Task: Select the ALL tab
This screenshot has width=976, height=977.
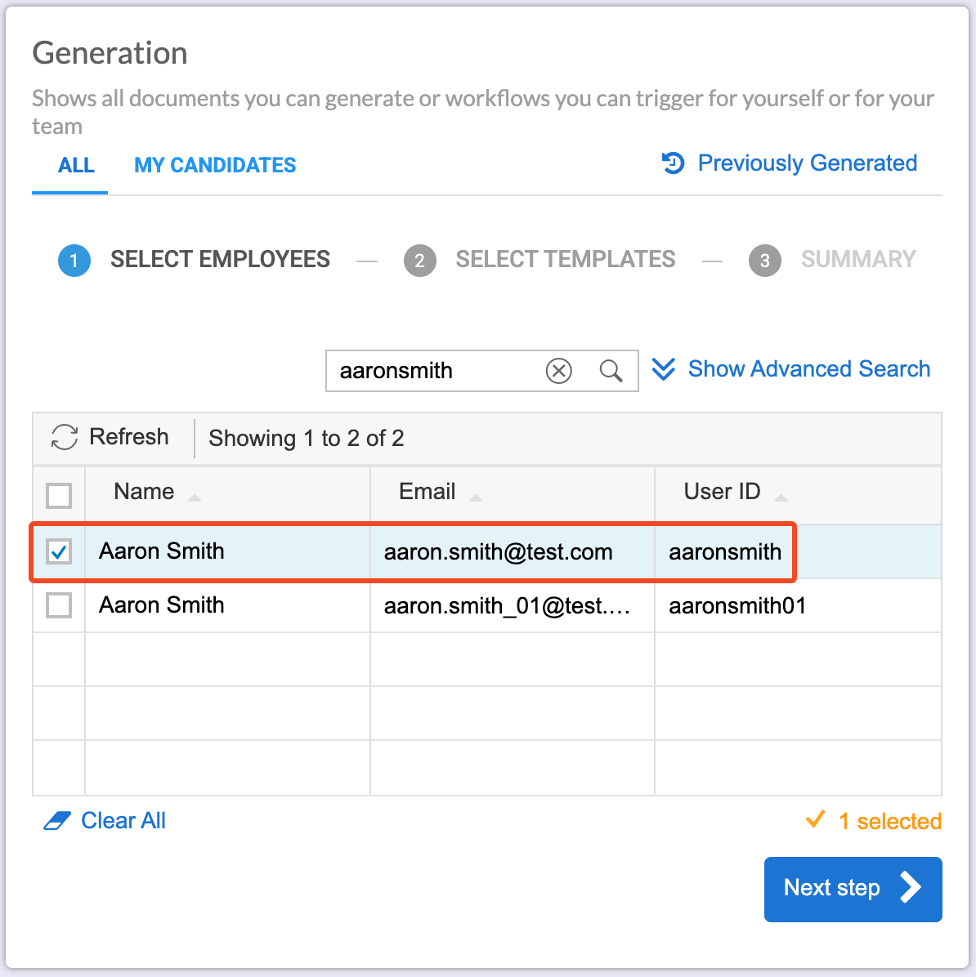Action: (x=76, y=165)
